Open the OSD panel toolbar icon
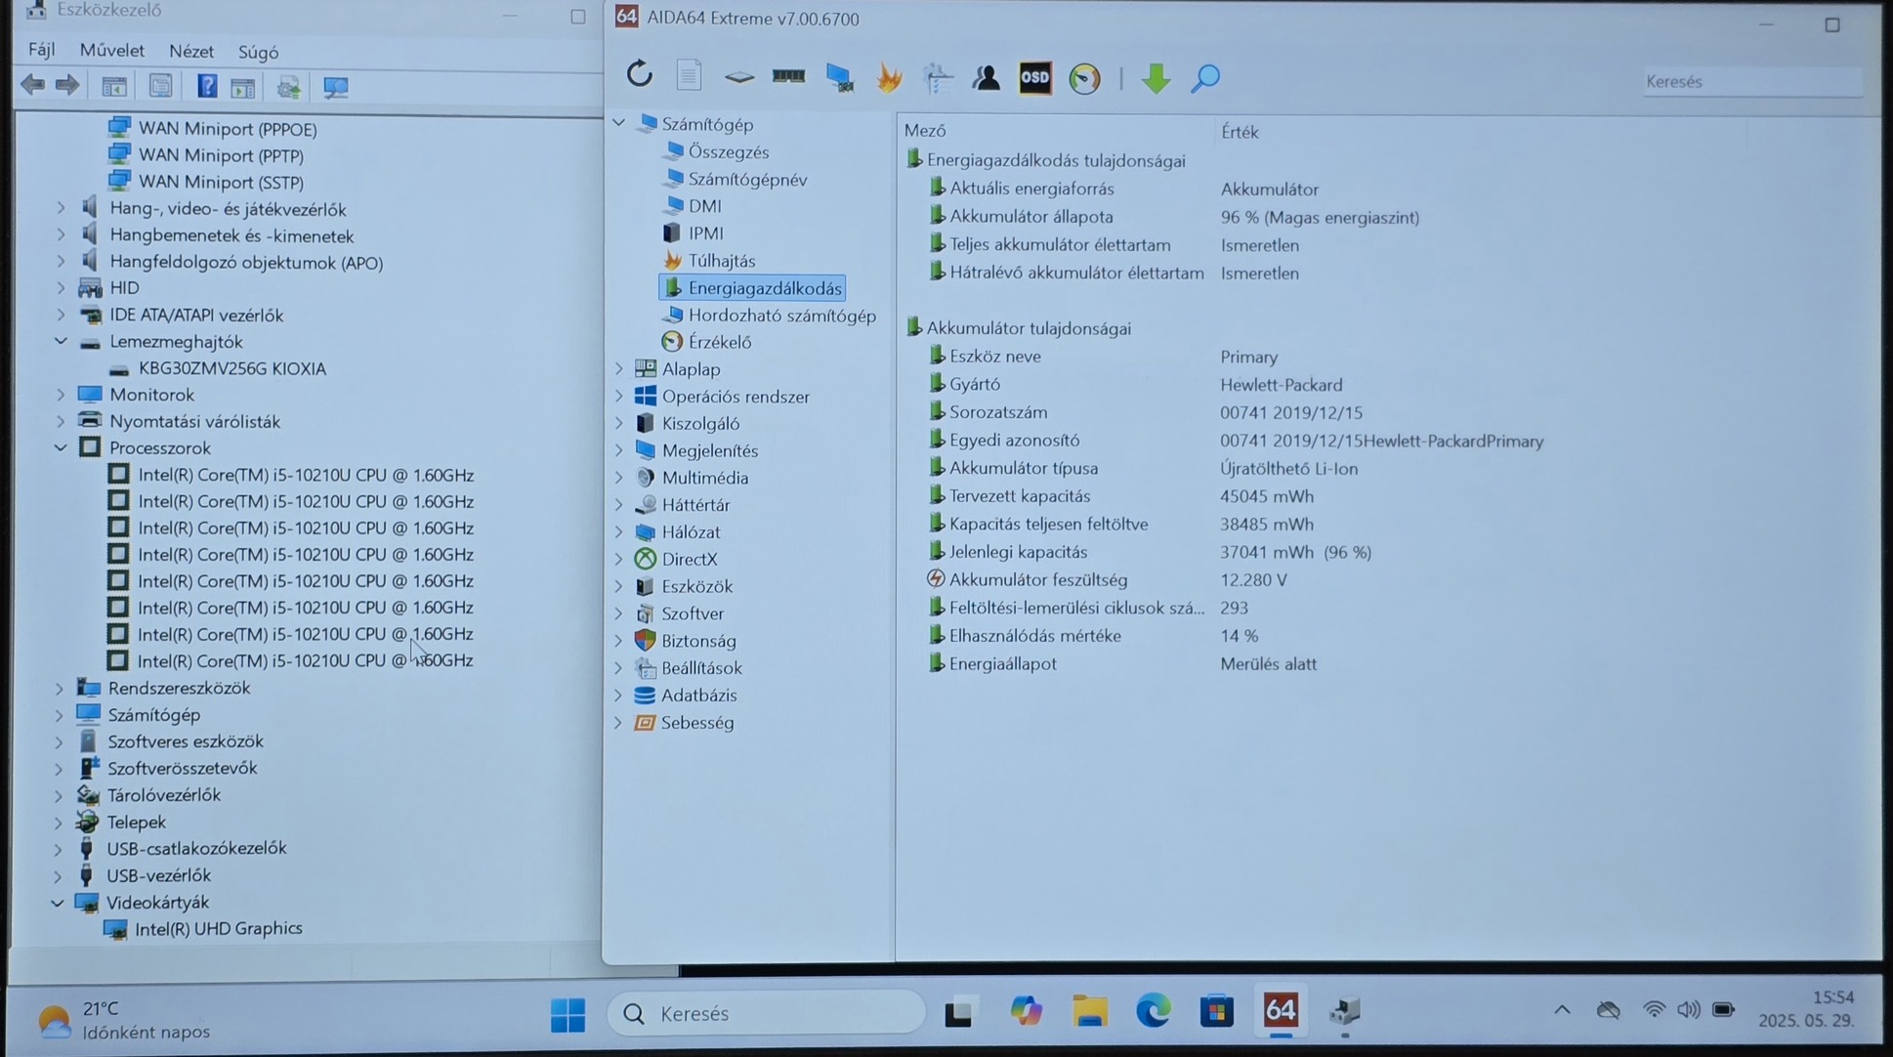This screenshot has height=1057, width=1893. pos(1034,78)
